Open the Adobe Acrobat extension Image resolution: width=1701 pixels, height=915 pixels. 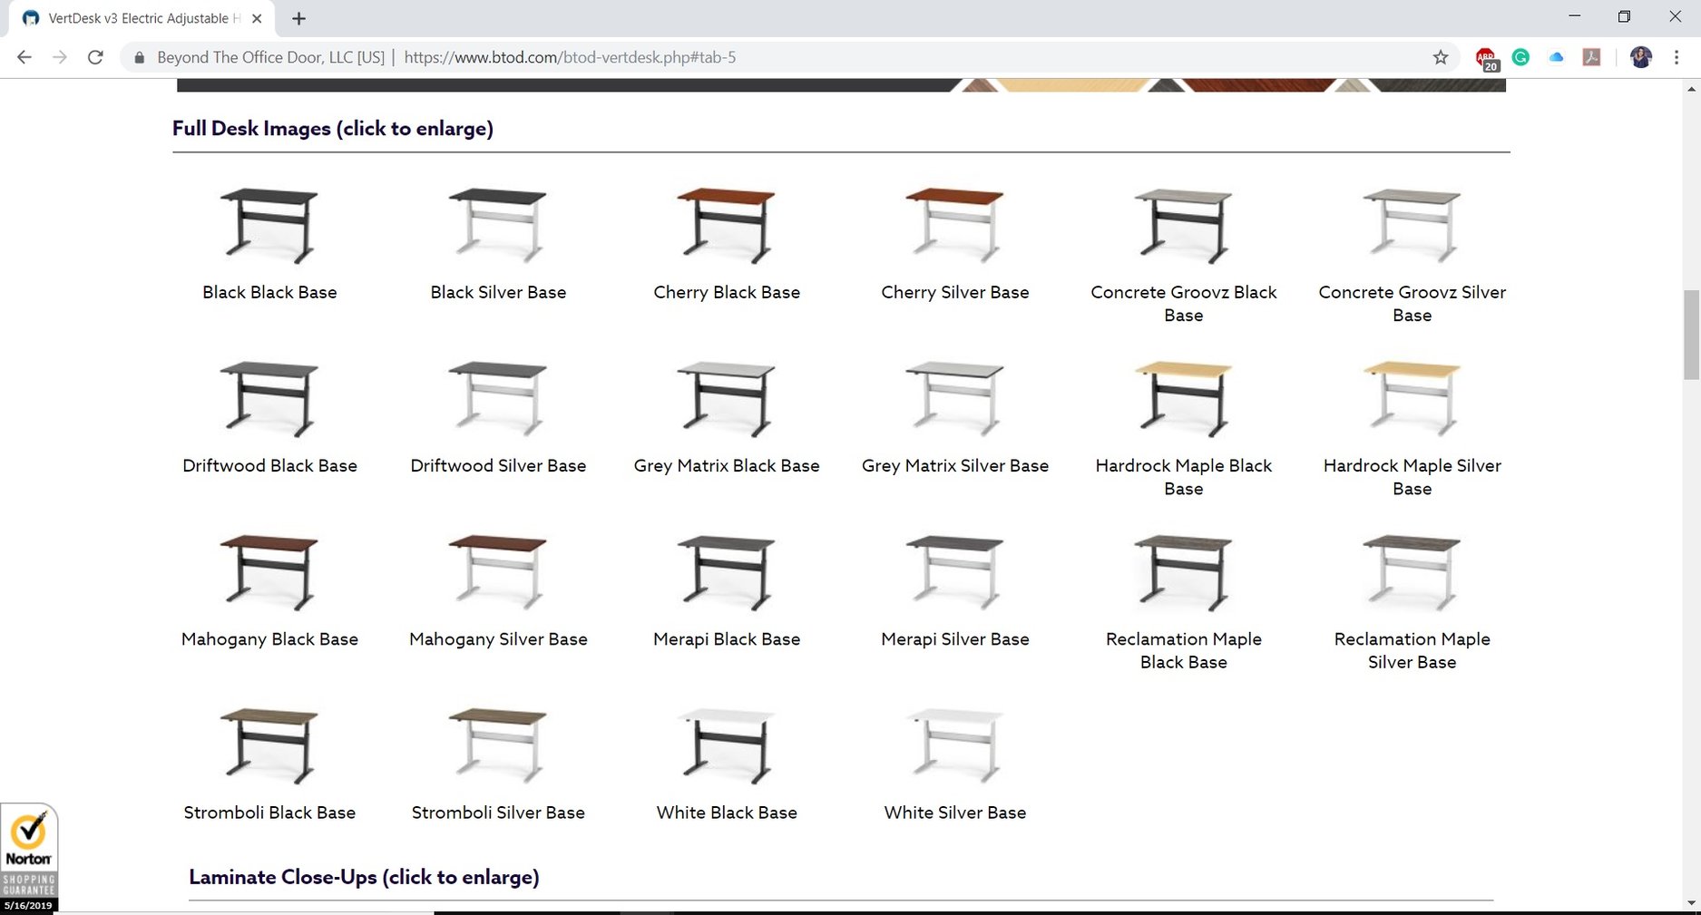[x=1591, y=56]
